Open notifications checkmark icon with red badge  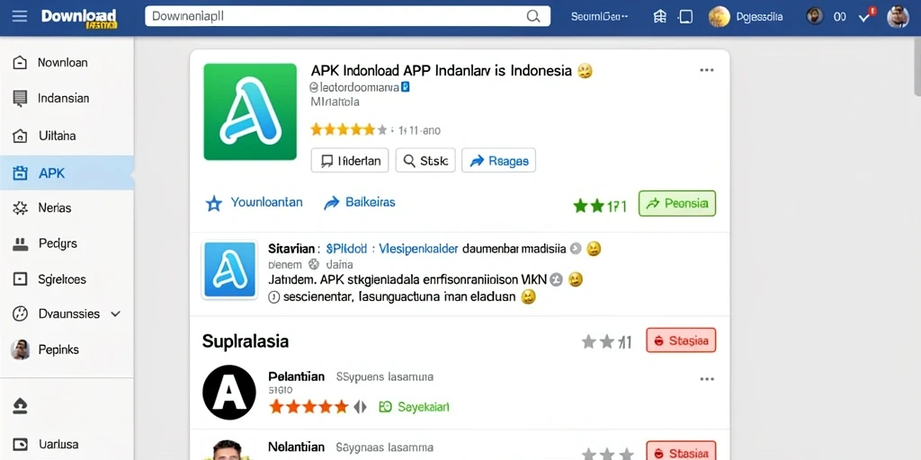866,16
